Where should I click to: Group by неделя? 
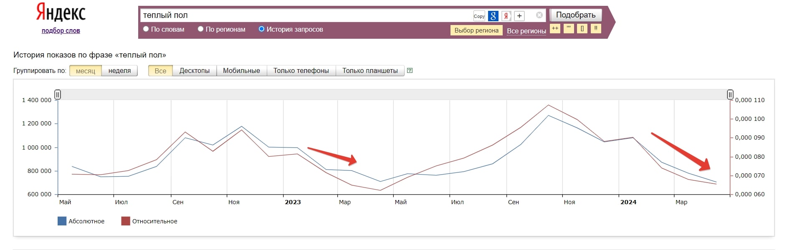click(119, 71)
